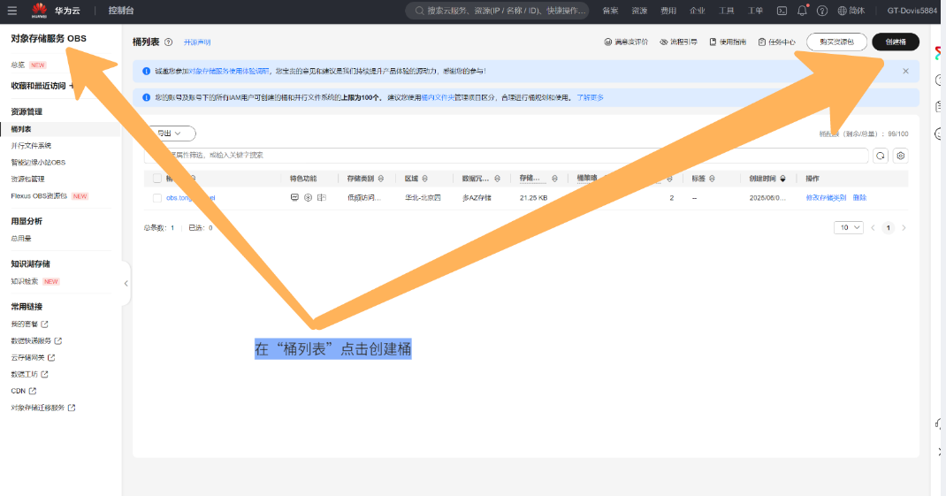
Task: Check the checkbox for the obs bucket row
Action: coord(157,198)
